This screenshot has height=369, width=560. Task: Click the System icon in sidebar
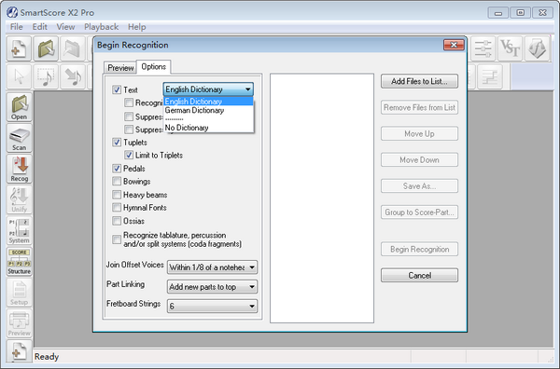[20, 231]
